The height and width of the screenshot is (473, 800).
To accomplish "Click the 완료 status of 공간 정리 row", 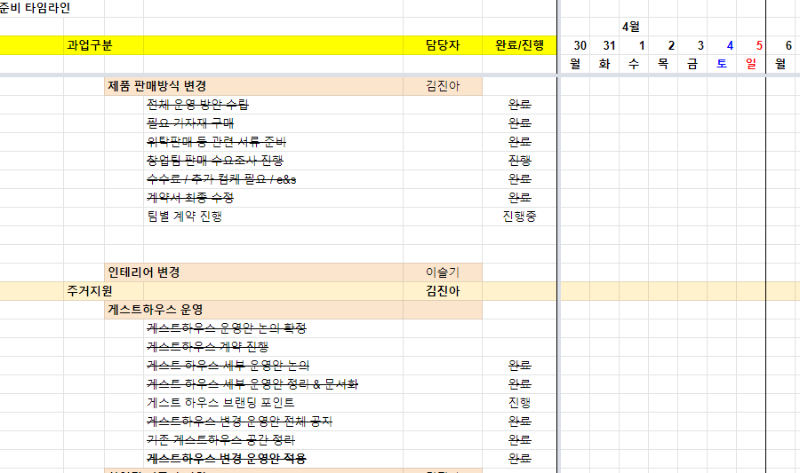I will [x=519, y=440].
